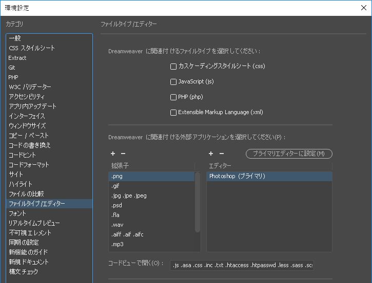Add a new extension with the plus icon
Screen dimensions: 372x283
click(x=113, y=154)
